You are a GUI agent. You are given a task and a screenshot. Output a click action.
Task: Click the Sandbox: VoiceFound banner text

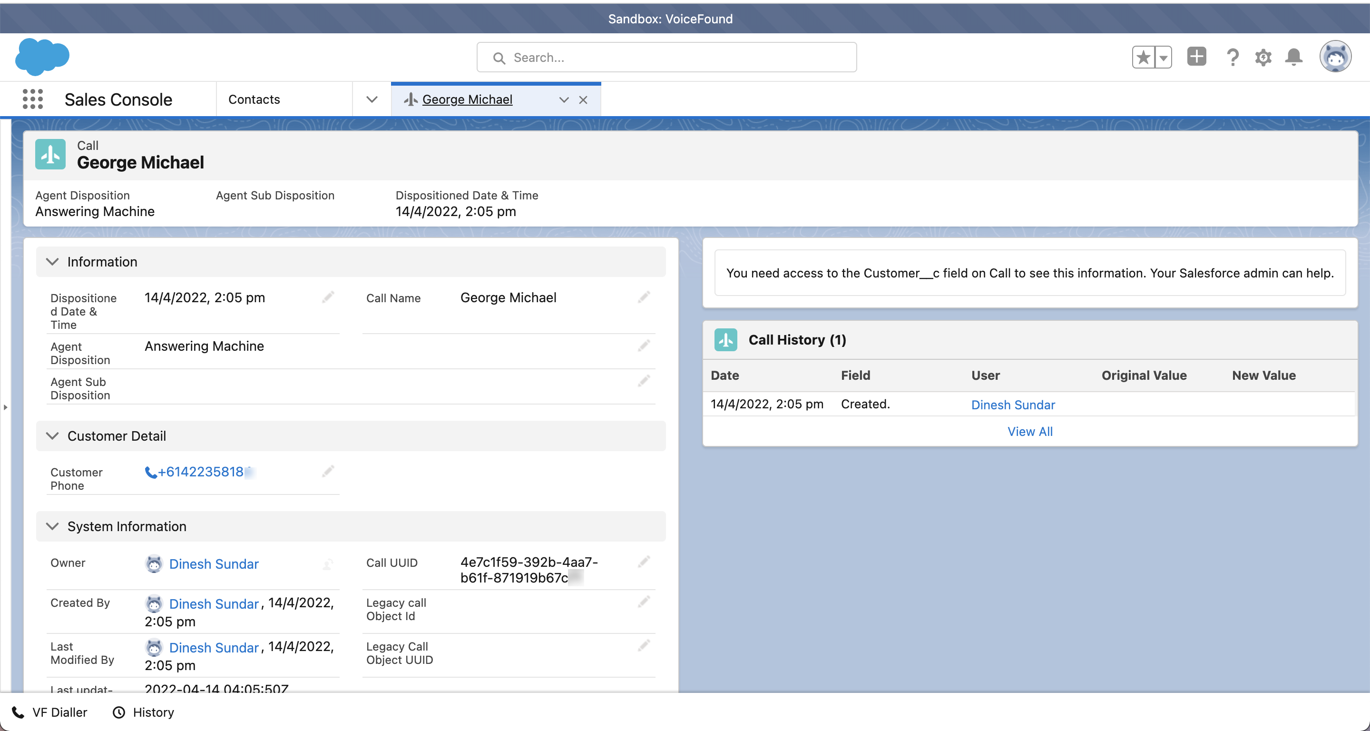click(x=670, y=19)
